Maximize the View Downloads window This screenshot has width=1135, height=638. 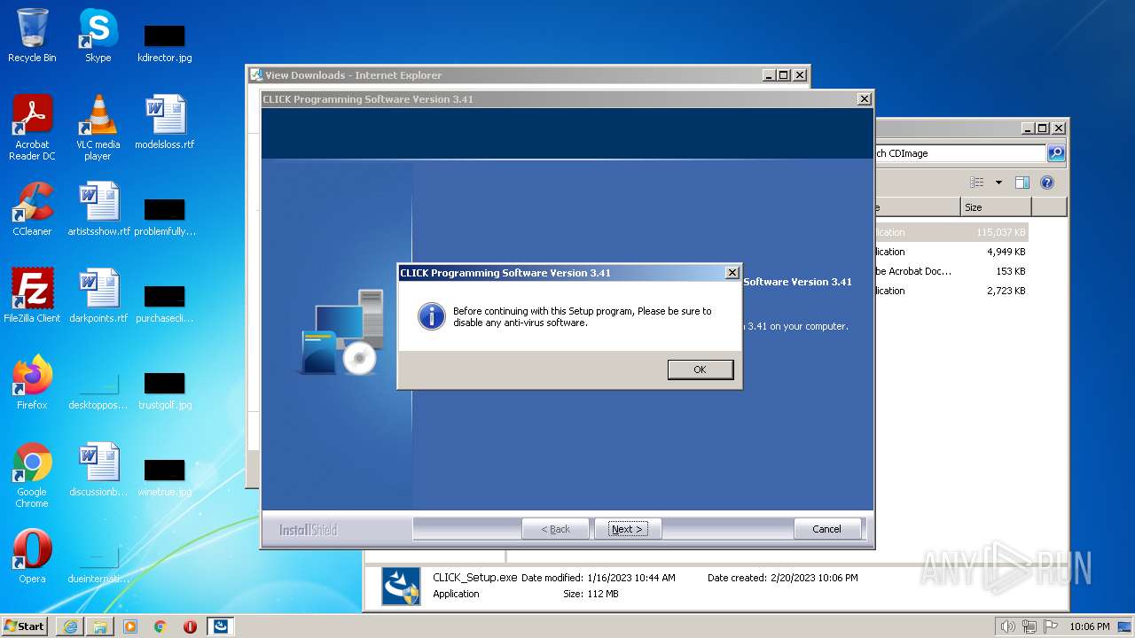pyautogui.click(x=784, y=75)
